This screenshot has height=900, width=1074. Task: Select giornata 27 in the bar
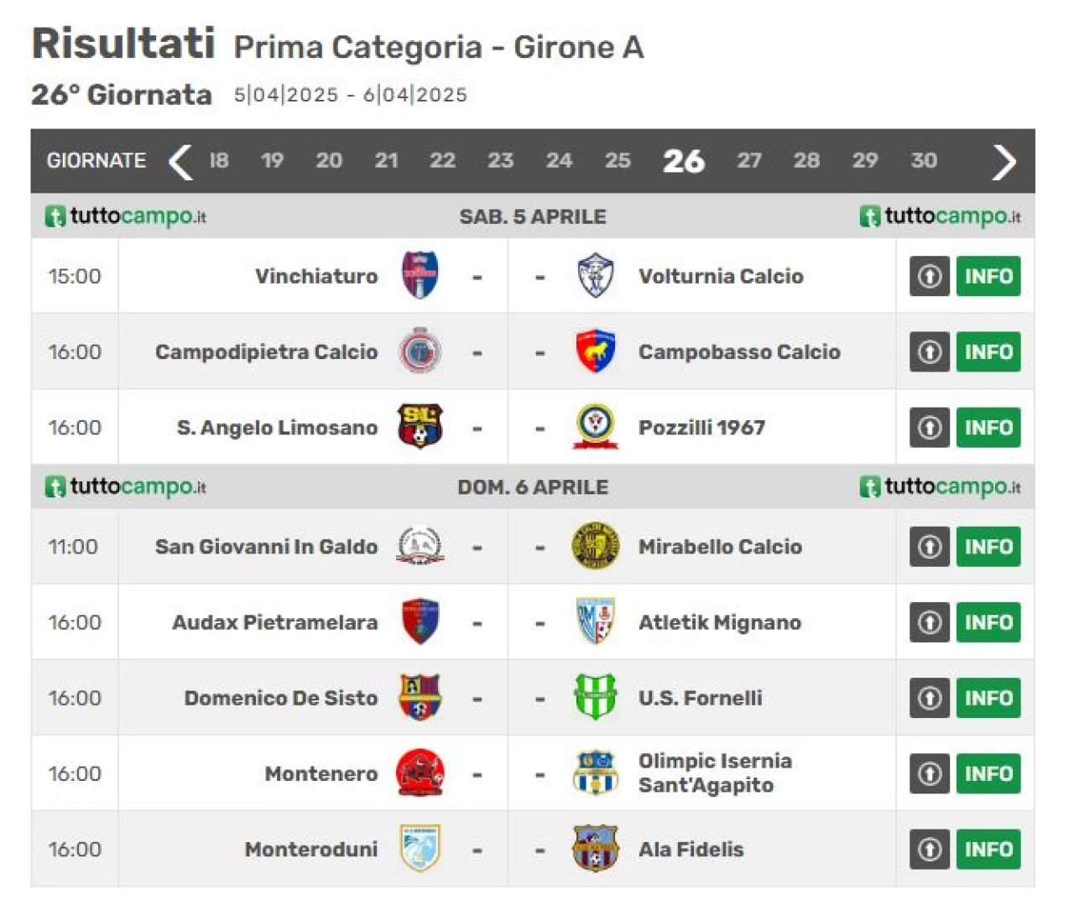pyautogui.click(x=749, y=160)
